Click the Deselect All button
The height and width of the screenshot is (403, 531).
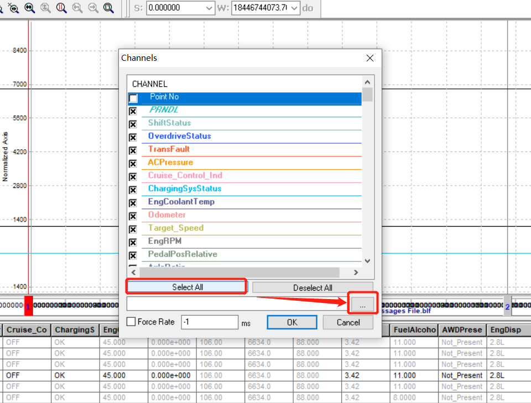313,287
